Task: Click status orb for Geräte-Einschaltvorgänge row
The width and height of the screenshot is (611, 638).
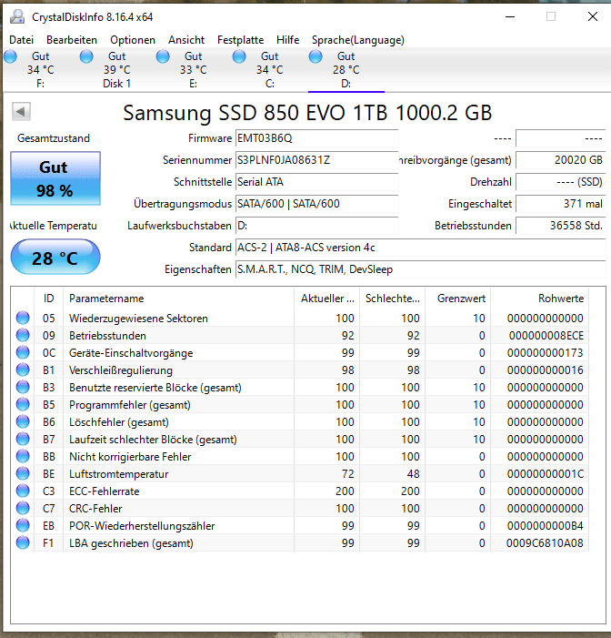Action: point(23,352)
